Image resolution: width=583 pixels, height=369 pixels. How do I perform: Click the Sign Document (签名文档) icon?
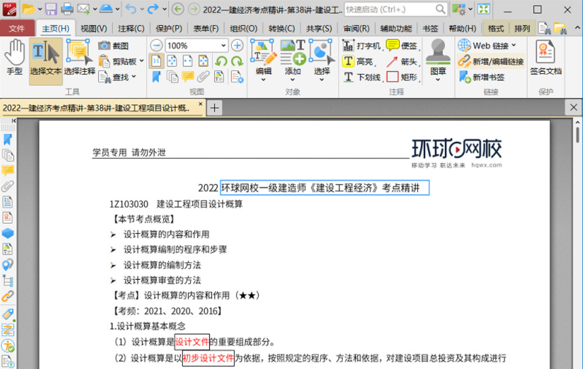(546, 58)
